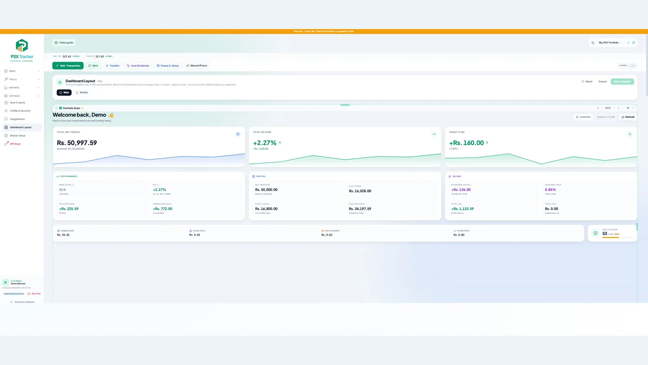This screenshot has width=648, height=365.
Task: Click the arrow icon next to +2.27% total return
Action: 279,143
